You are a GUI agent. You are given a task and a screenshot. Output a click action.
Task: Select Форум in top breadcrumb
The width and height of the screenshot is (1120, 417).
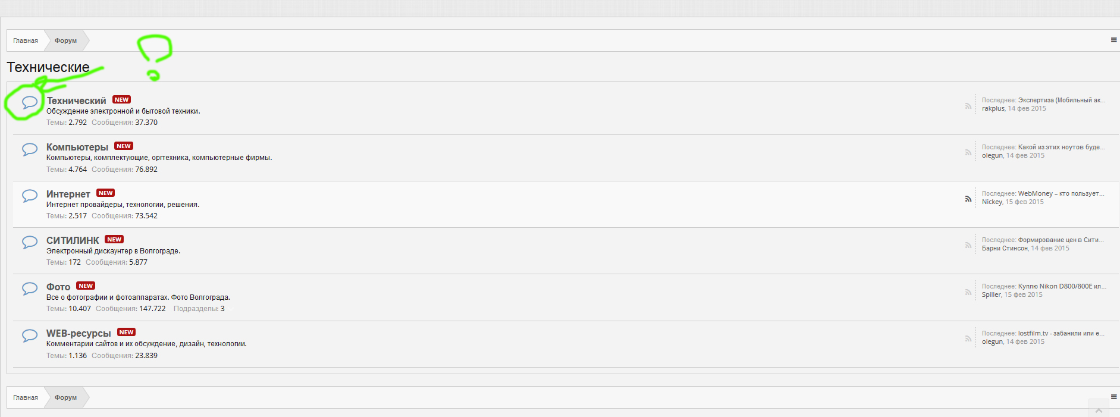pos(65,40)
